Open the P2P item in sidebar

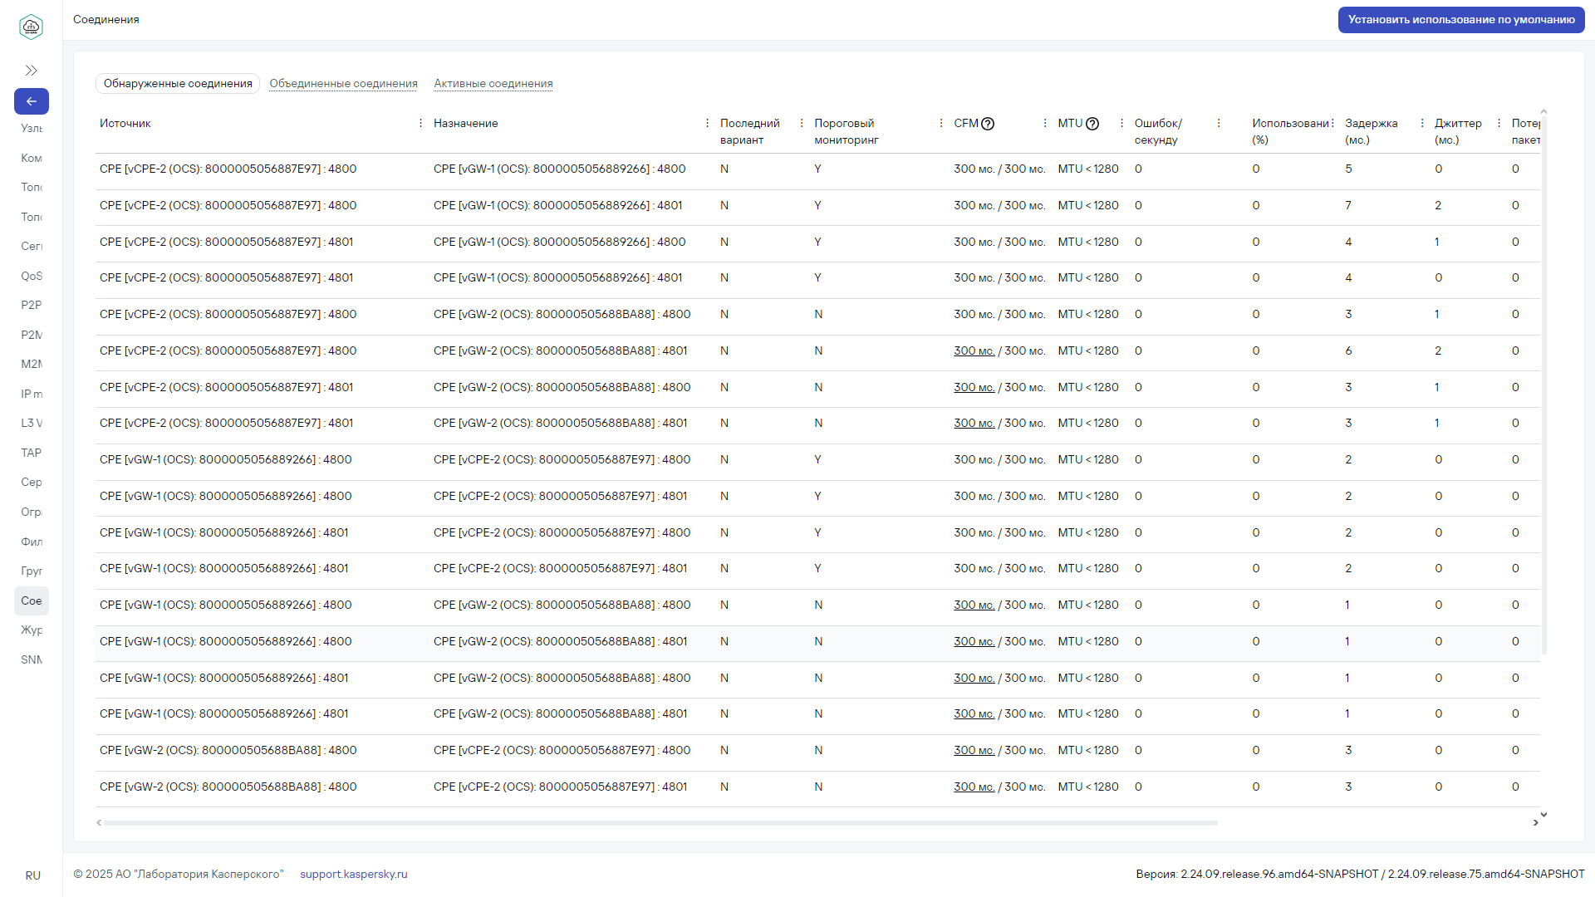pos(32,305)
